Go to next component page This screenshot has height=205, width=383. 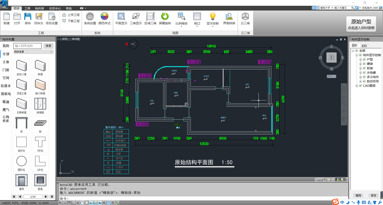pos(46,196)
